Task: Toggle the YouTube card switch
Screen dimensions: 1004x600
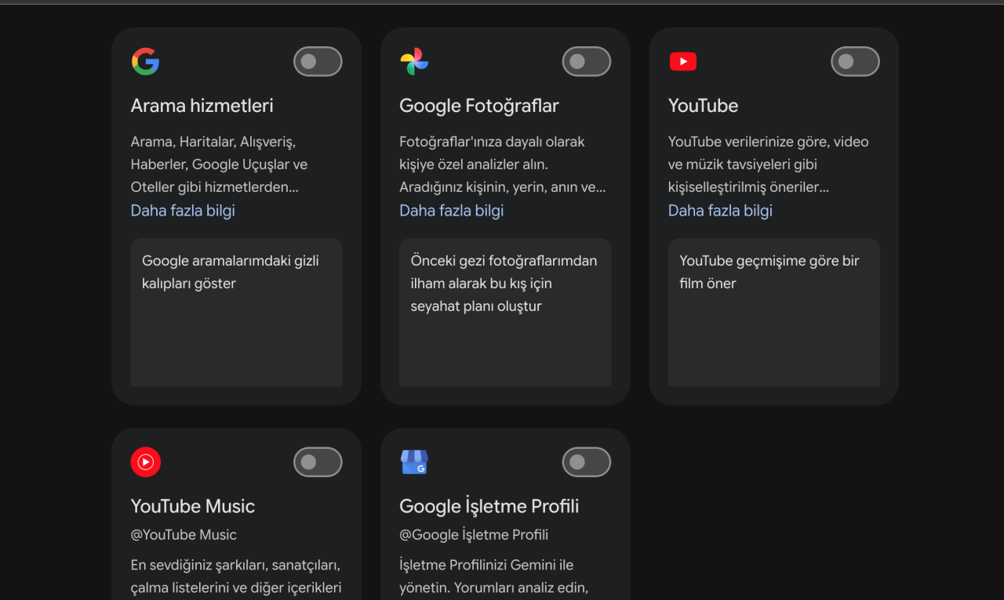Action: (x=855, y=61)
